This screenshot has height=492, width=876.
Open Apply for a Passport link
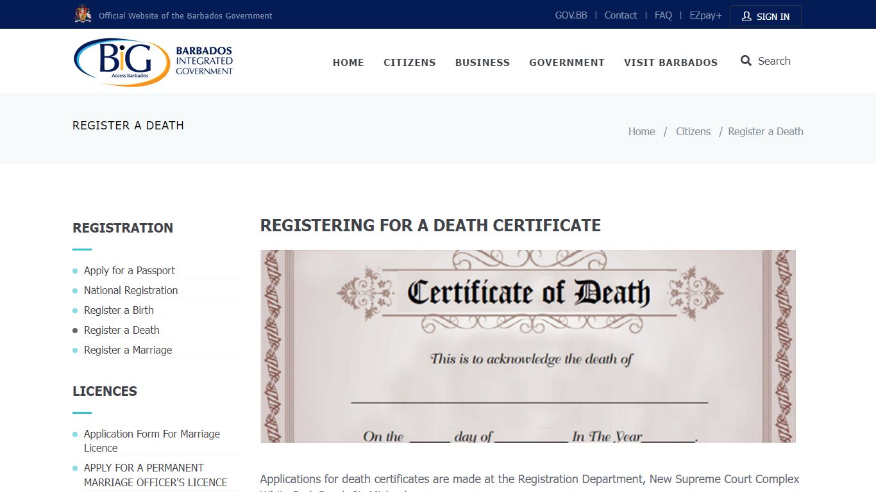[x=130, y=270]
